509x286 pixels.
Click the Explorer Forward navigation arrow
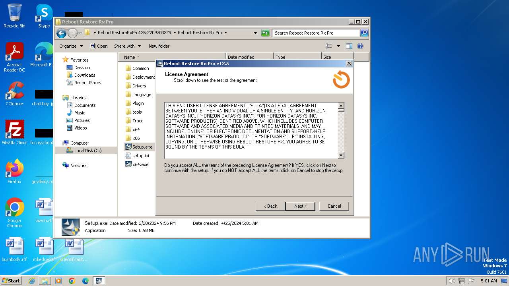point(72,33)
